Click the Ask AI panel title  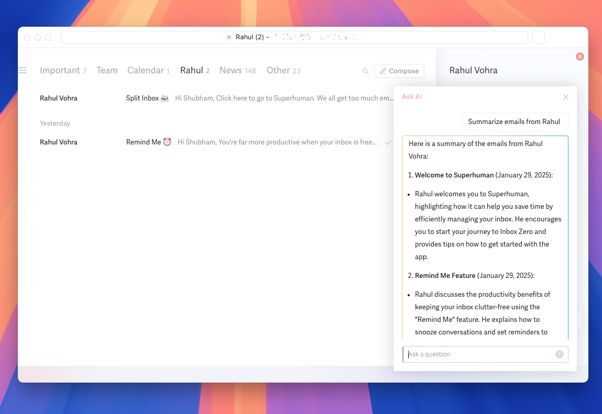click(x=412, y=97)
